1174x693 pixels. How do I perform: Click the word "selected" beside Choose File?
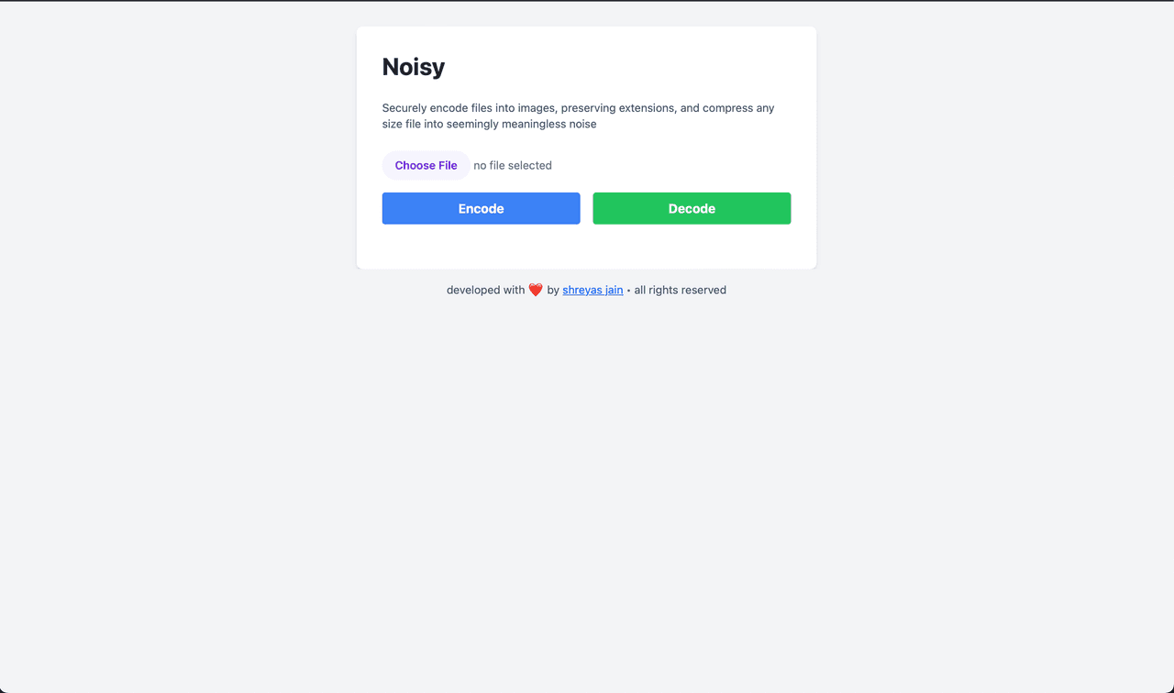point(530,165)
